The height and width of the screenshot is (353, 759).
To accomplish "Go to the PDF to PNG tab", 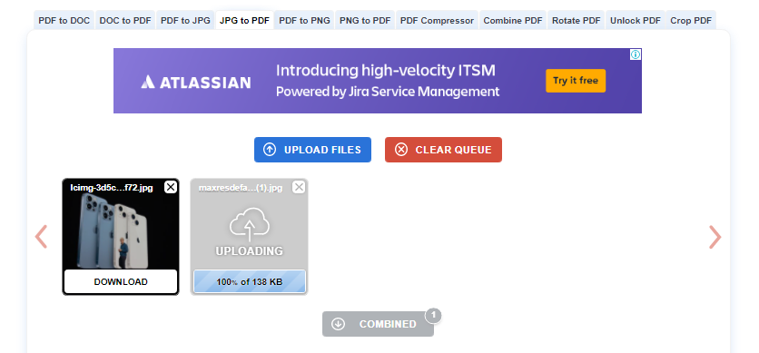I will pyautogui.click(x=304, y=20).
